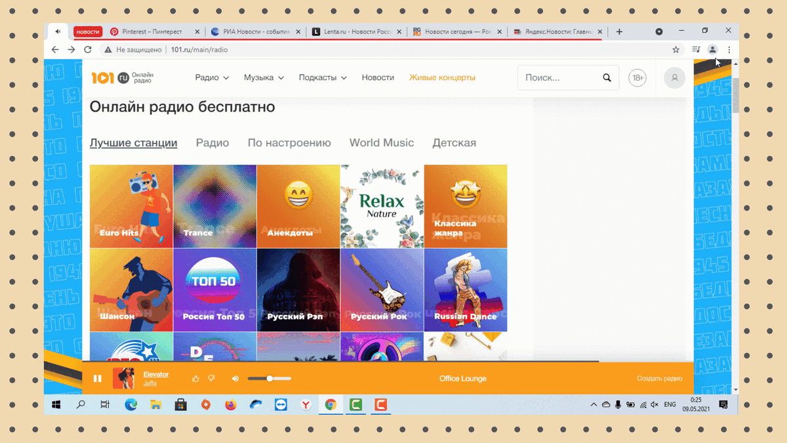Click the Новости tab group label

[88, 32]
